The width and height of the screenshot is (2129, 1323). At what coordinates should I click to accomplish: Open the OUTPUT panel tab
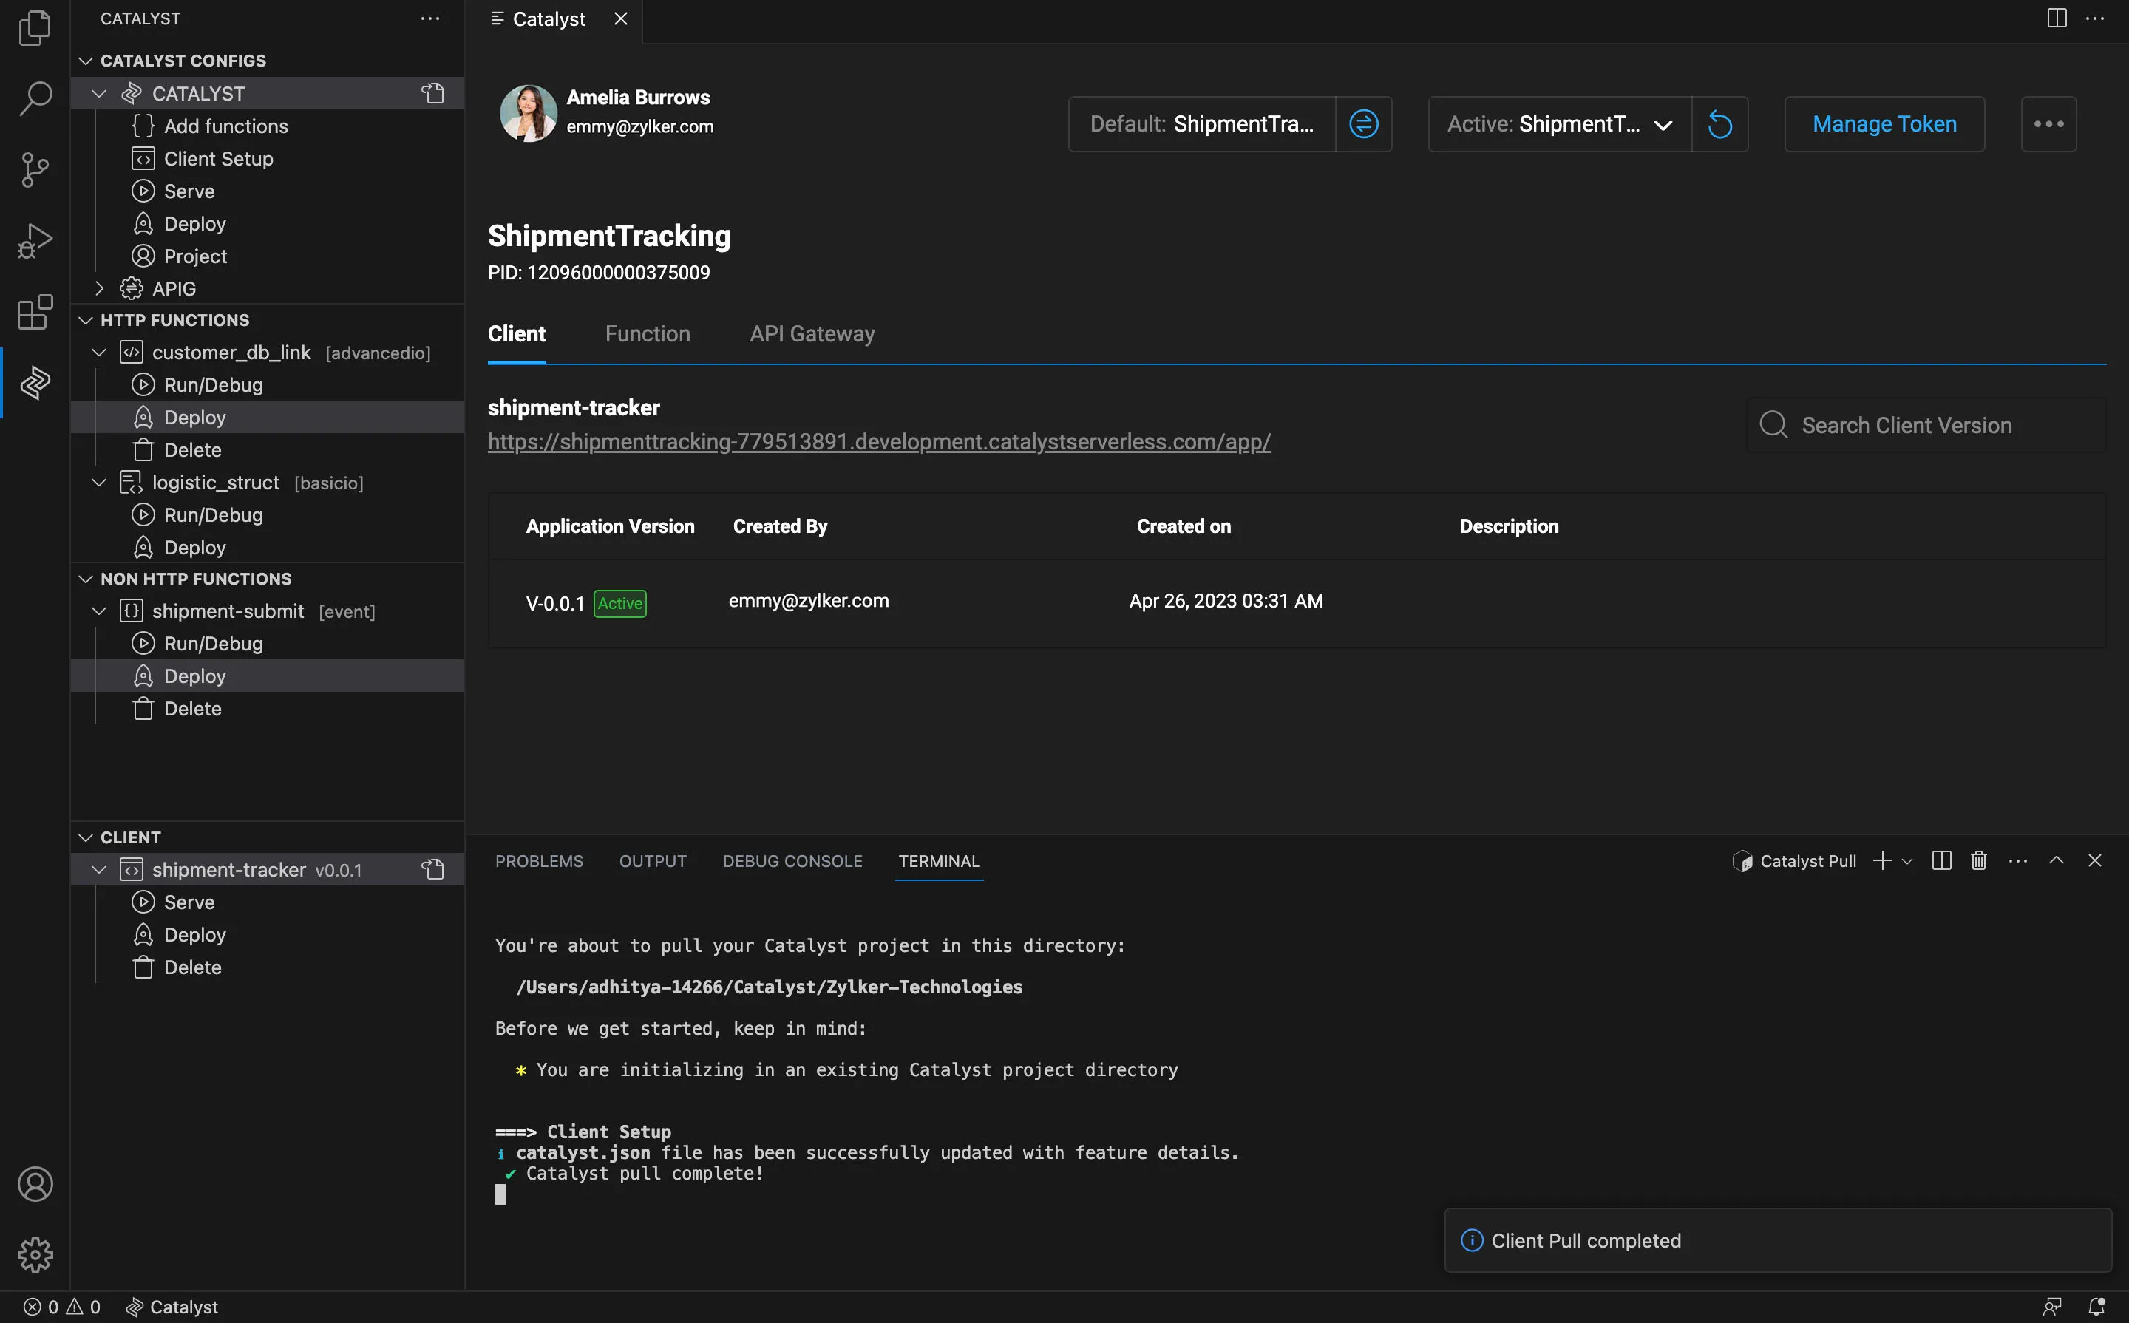pyautogui.click(x=653, y=861)
